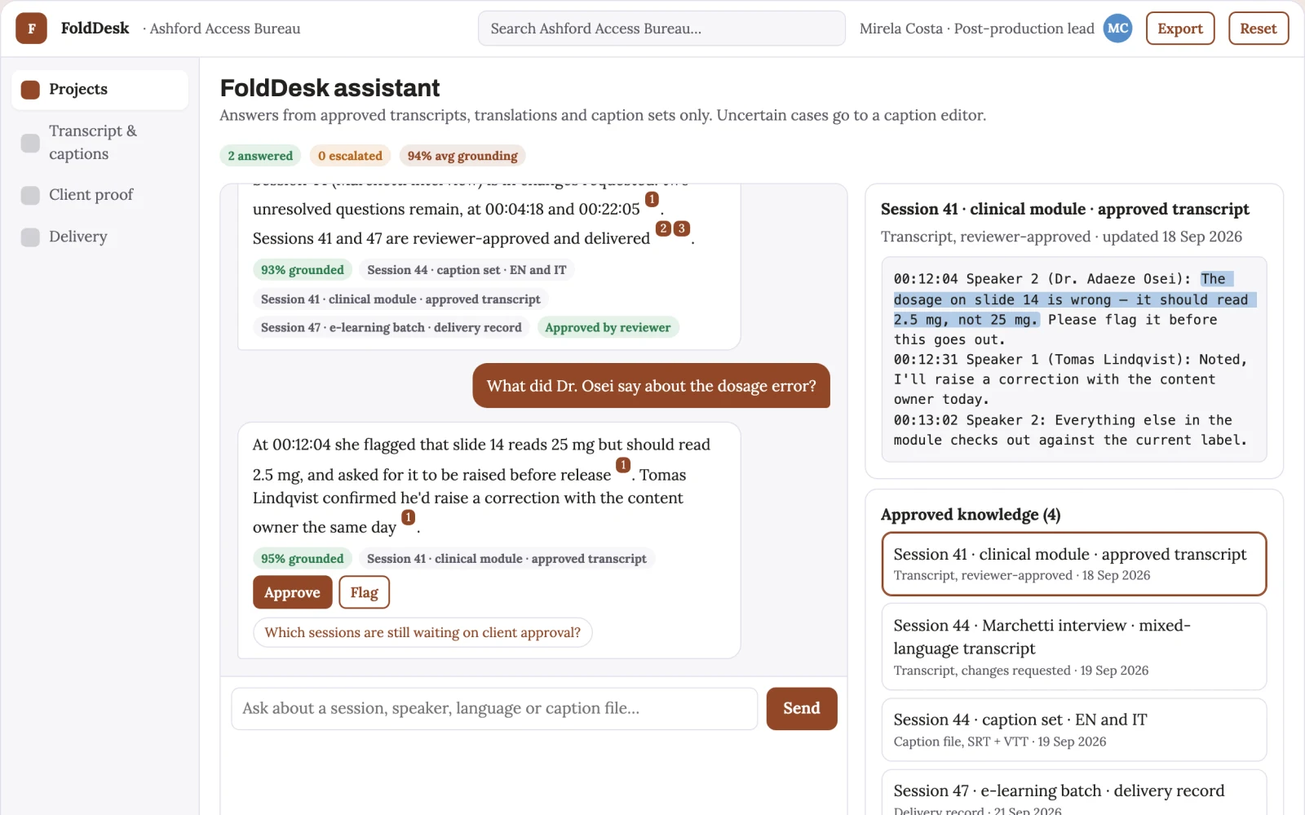Click the highlighted dosage quote in transcript
Viewport: 1305px width, 815px height.
(1074, 299)
